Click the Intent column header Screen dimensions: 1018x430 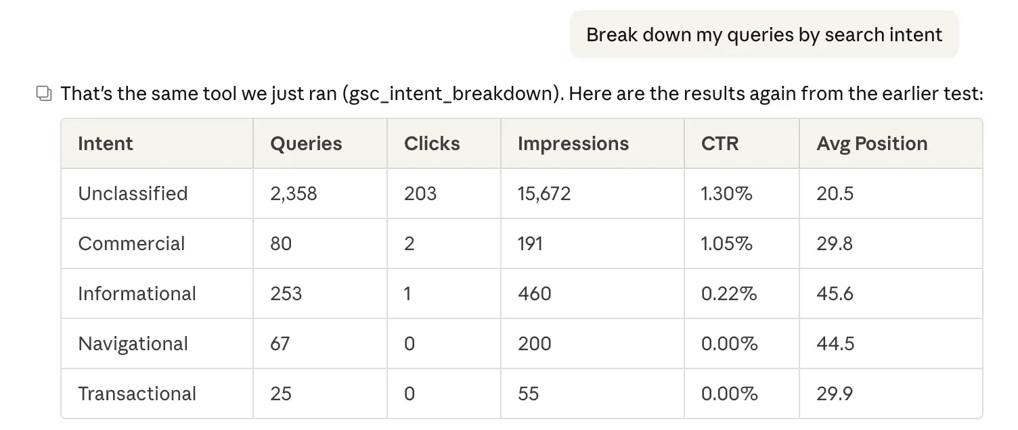click(x=106, y=143)
